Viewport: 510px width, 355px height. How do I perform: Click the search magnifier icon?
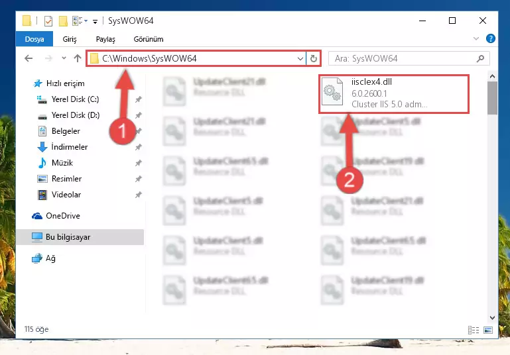pos(480,58)
